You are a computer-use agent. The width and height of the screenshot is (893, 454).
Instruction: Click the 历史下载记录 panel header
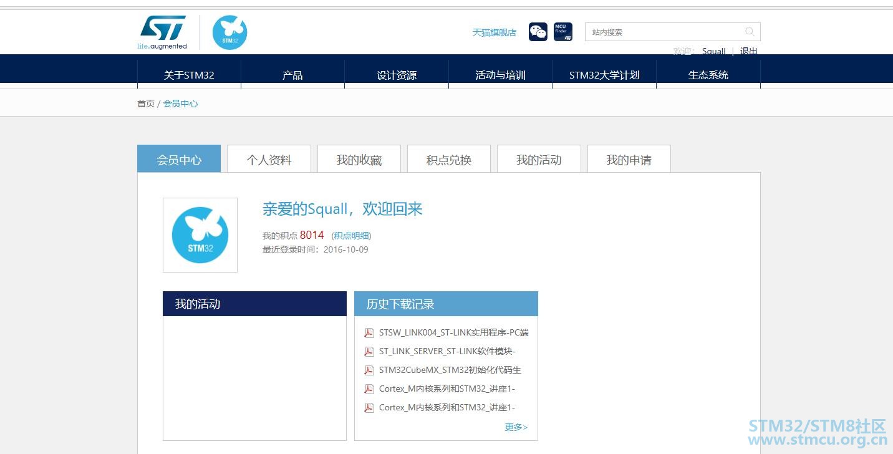[x=446, y=304]
